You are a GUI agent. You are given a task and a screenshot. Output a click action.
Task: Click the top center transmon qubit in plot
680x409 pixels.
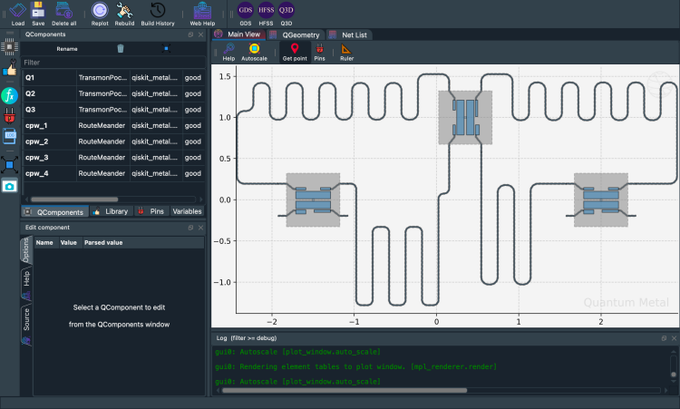pyautogui.click(x=465, y=117)
